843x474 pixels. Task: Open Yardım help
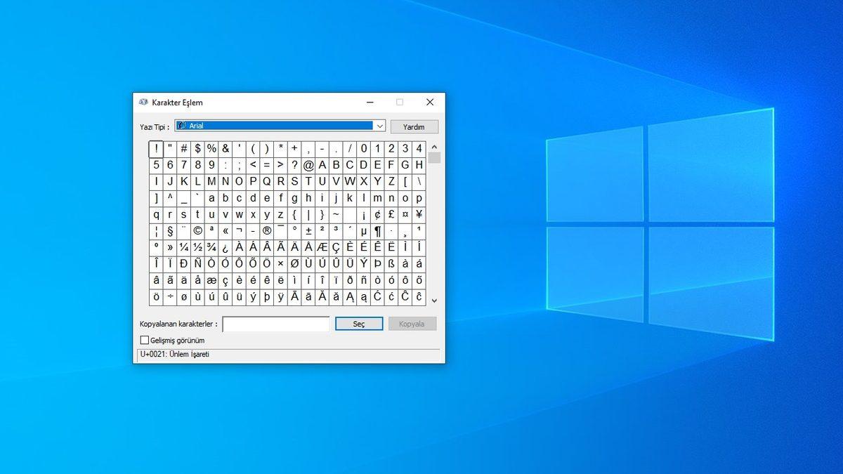[414, 126]
